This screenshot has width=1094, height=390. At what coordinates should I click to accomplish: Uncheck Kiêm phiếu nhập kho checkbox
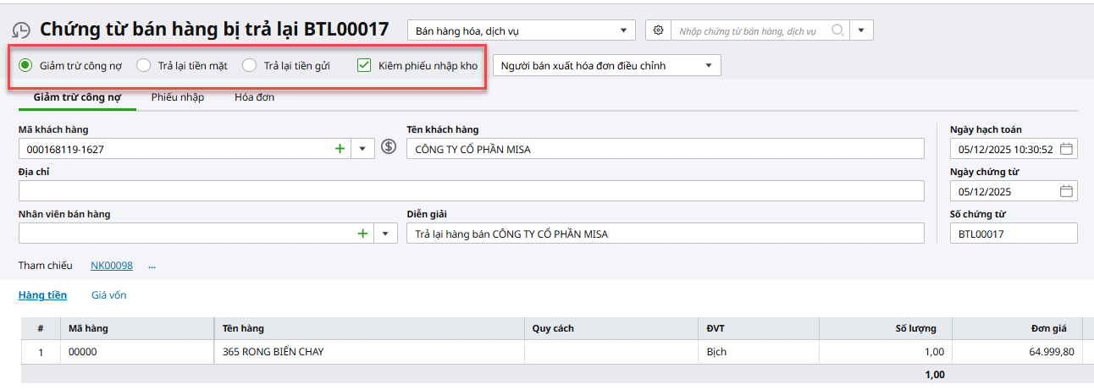tap(364, 65)
